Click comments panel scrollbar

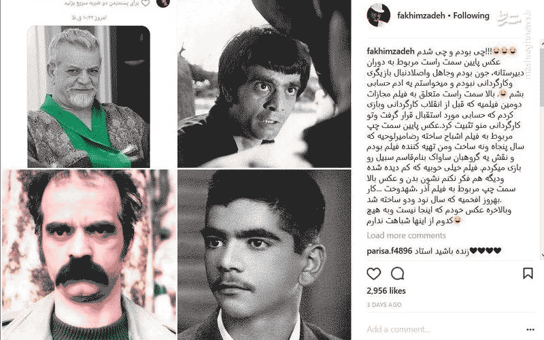click(541, 149)
